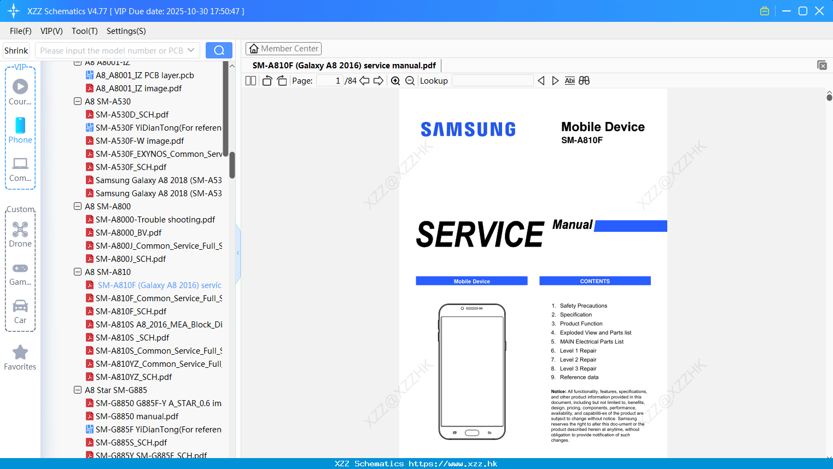The height and width of the screenshot is (469, 833).
Task: Click the page number field
Action: click(330, 81)
